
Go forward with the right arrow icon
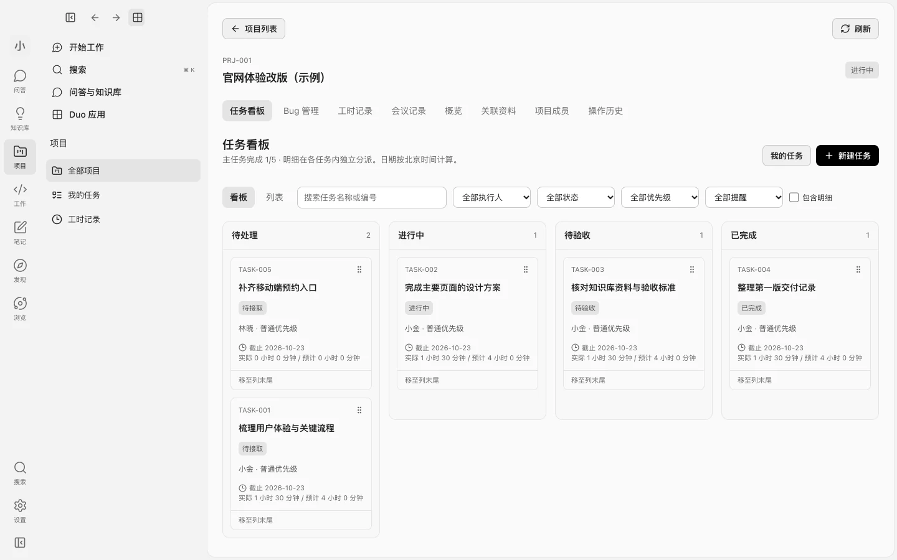point(116,17)
